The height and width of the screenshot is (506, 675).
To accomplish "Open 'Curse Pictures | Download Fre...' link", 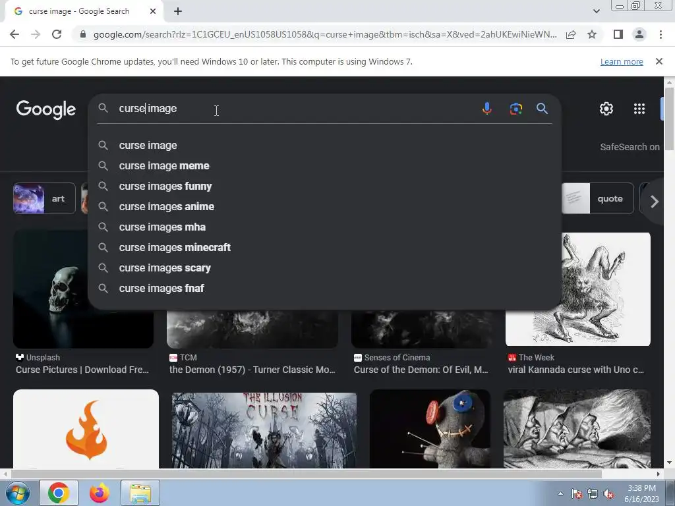I will (x=82, y=370).
